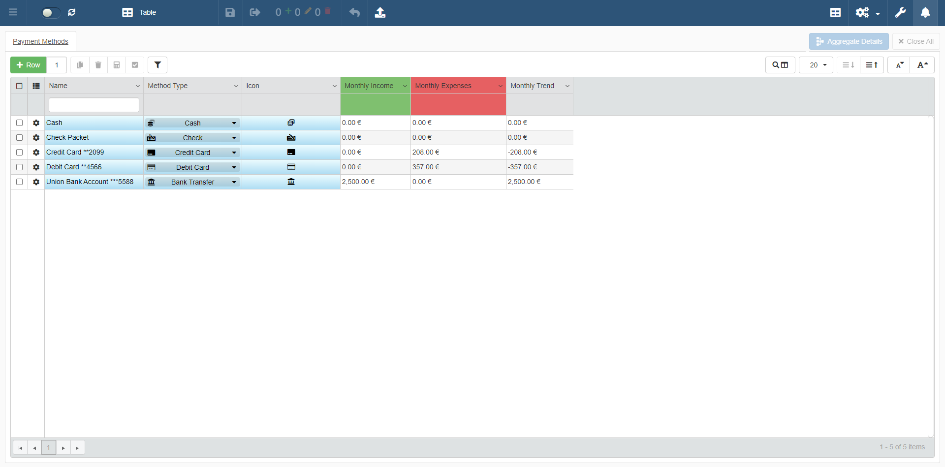Open Method Type dropdown for Union Bank Account
The height and width of the screenshot is (467, 945).
(x=234, y=182)
